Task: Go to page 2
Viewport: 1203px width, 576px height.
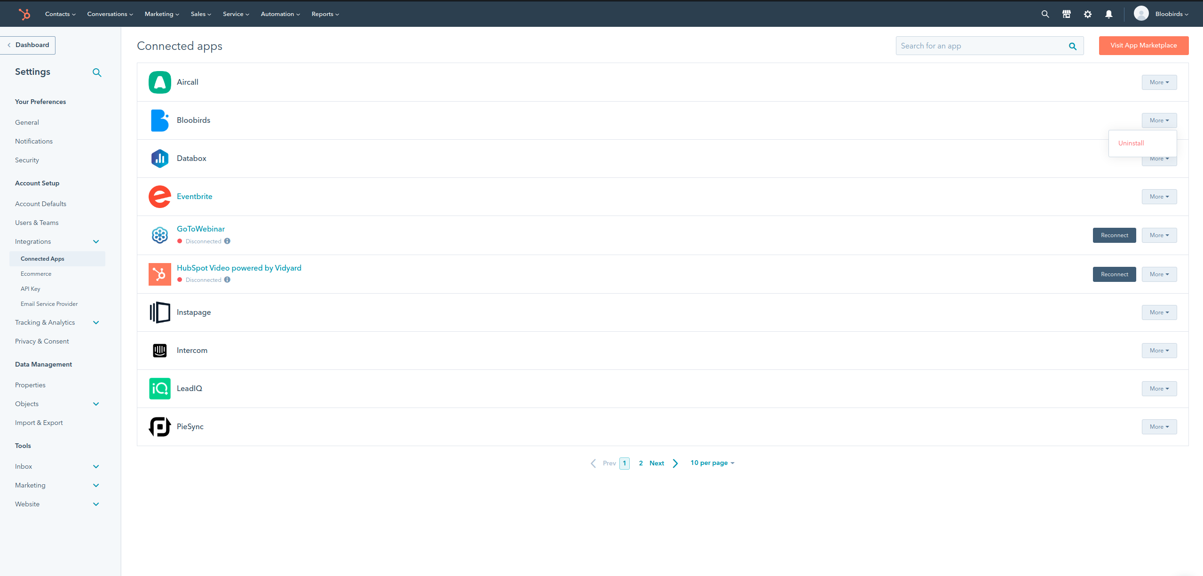Action: pos(641,464)
